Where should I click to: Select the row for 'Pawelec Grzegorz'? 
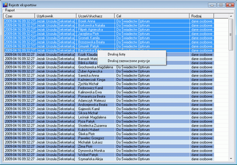coord(109,138)
